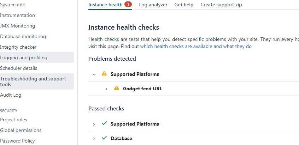Switch to the Log analyzer tab

[153, 5]
